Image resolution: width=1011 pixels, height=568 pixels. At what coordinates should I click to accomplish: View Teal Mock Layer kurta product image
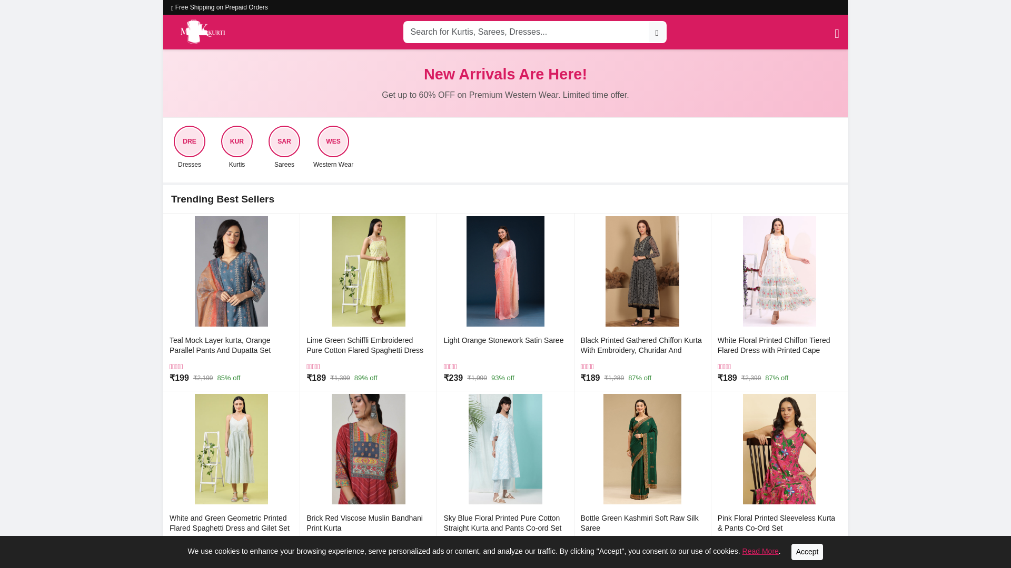coord(231,271)
